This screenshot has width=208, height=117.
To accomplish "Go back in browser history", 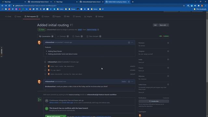I will pyautogui.click(x=2, y=6).
